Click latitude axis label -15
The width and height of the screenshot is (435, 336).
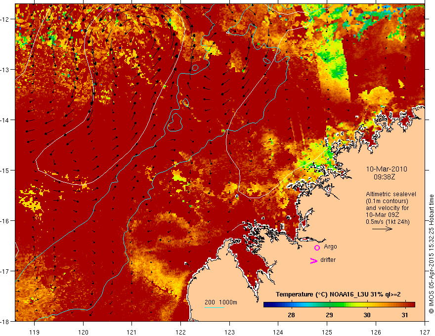(5, 170)
